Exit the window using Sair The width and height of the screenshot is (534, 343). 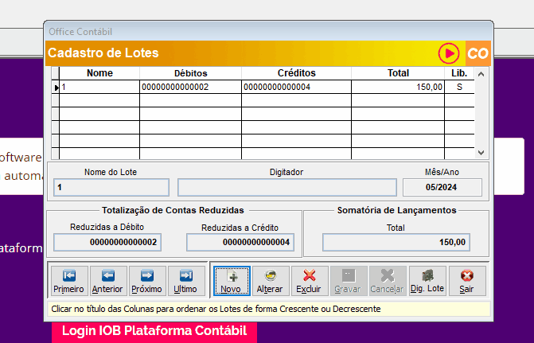[x=466, y=280]
